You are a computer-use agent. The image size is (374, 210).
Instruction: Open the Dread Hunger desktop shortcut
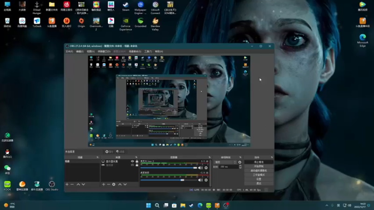click(37, 8)
